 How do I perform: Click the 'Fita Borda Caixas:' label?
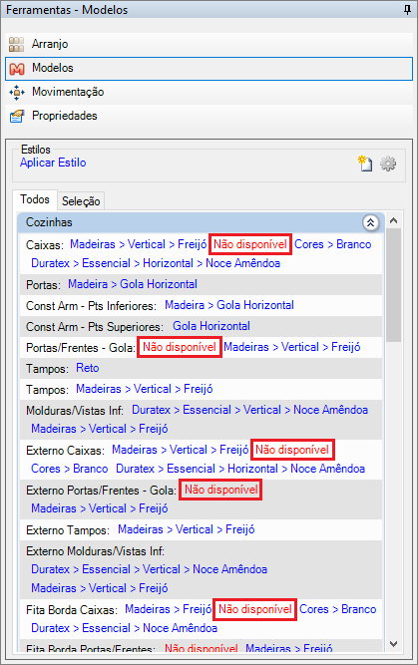point(72,610)
